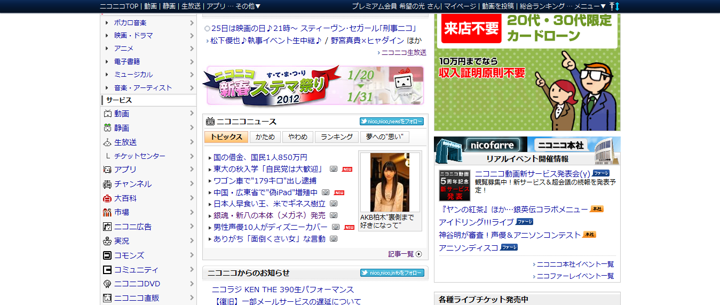Select the 夢への"思い" news tab
720x305 pixels.
pos(384,137)
